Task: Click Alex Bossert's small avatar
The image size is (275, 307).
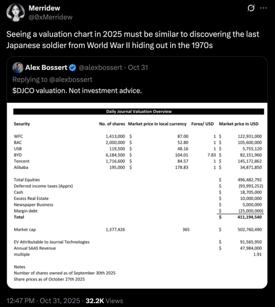Action: click(x=18, y=68)
